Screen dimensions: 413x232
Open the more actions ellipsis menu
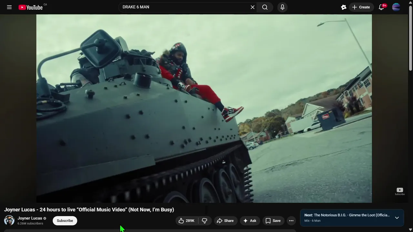pos(291,221)
